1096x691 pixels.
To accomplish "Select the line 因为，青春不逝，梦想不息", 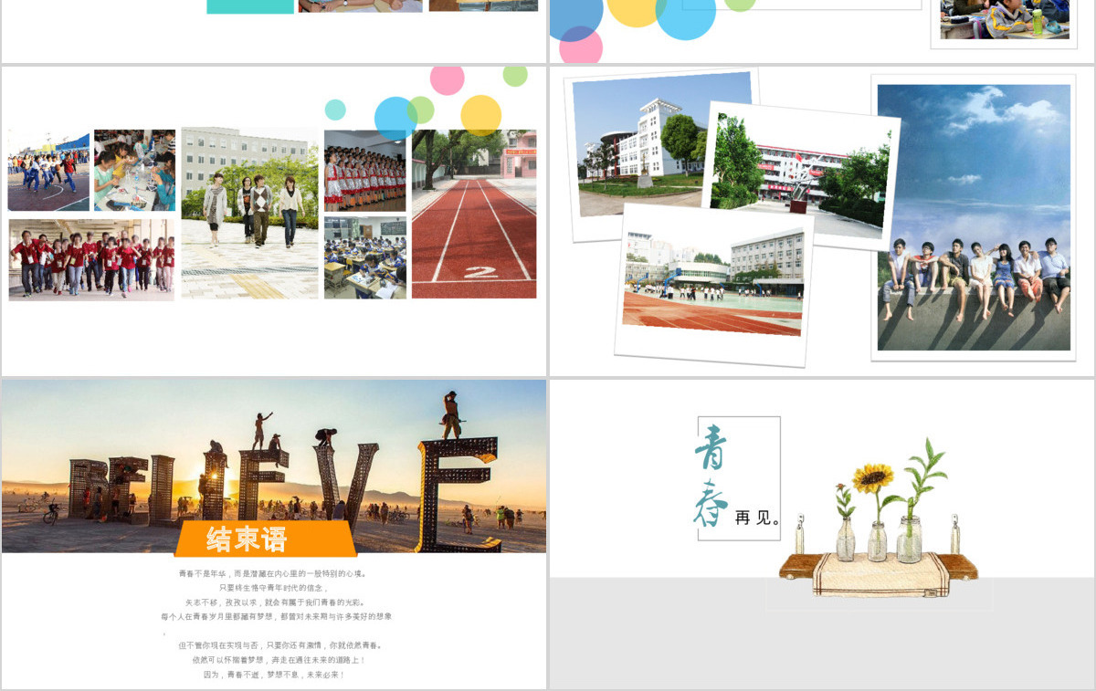I will (x=274, y=675).
